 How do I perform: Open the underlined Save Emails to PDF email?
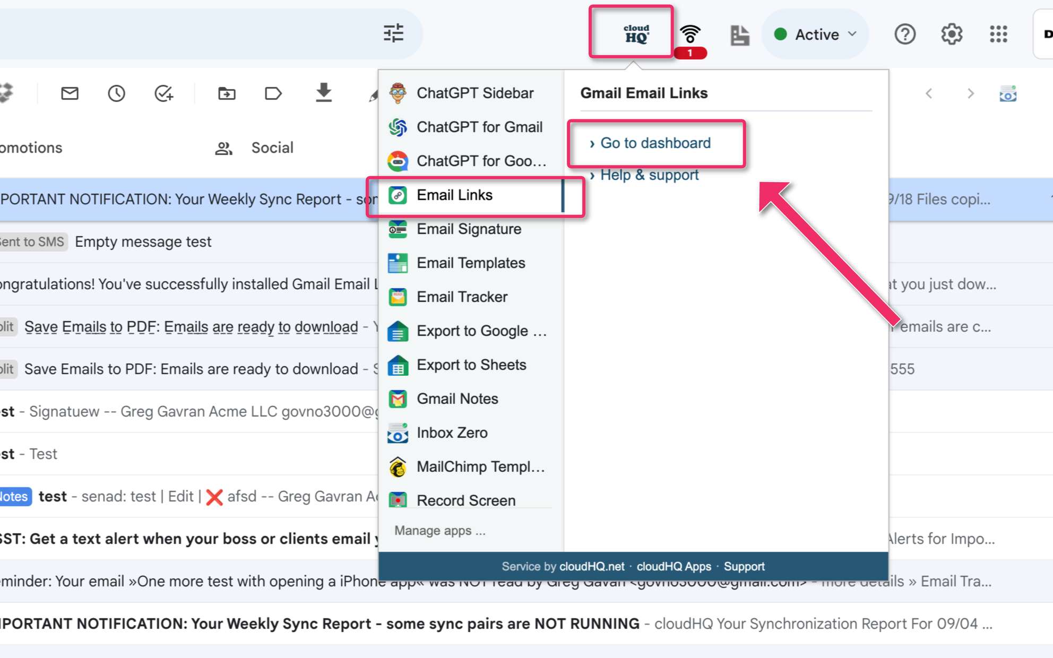point(191,327)
